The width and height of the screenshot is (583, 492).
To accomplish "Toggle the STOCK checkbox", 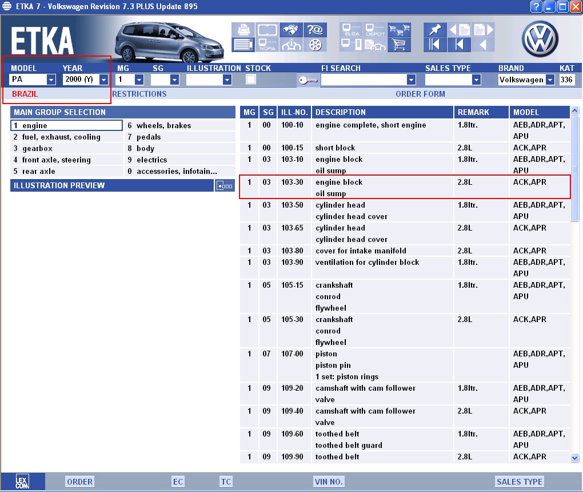I will [250, 80].
